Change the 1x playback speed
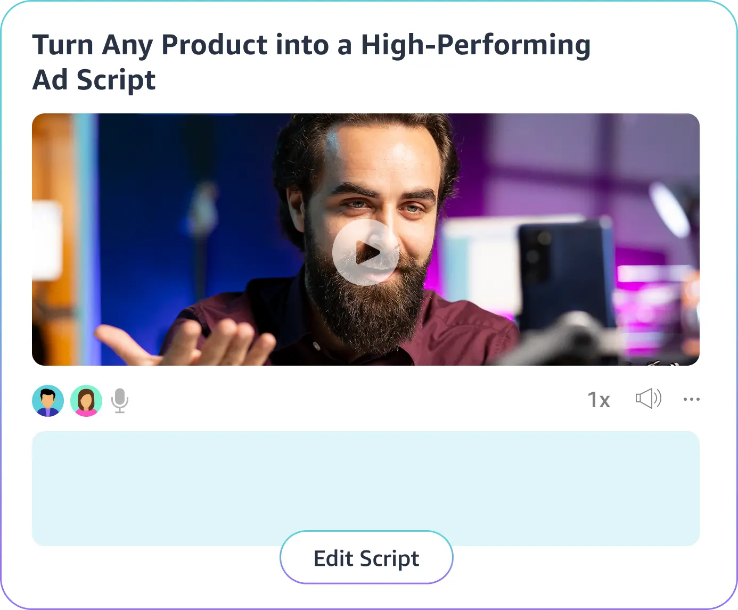This screenshot has width=738, height=610. coord(598,400)
